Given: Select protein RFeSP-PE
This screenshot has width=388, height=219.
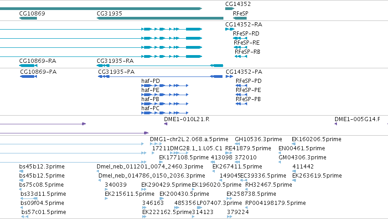Looking at the screenshot, I should (248, 90).
